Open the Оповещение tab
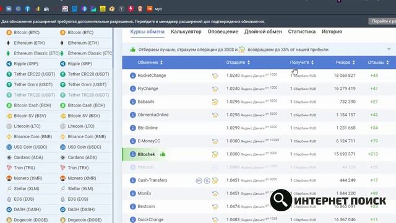Screen dimensions: 396x223 coord(223,32)
